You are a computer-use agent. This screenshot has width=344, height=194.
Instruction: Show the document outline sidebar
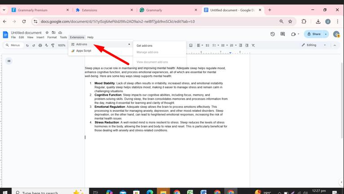[x=9, y=61]
